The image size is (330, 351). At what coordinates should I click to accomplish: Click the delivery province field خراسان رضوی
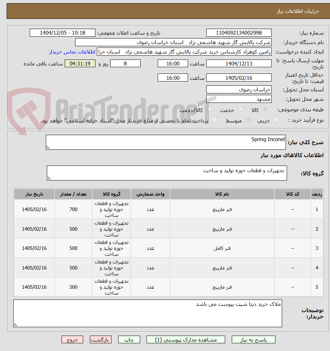pos(239,90)
